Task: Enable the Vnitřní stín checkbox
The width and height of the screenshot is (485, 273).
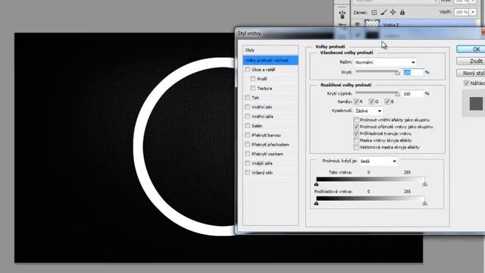Action: pos(248,107)
